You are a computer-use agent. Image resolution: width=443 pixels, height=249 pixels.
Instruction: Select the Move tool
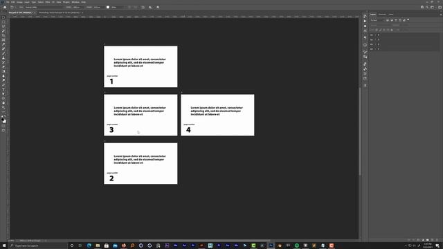(3, 17)
